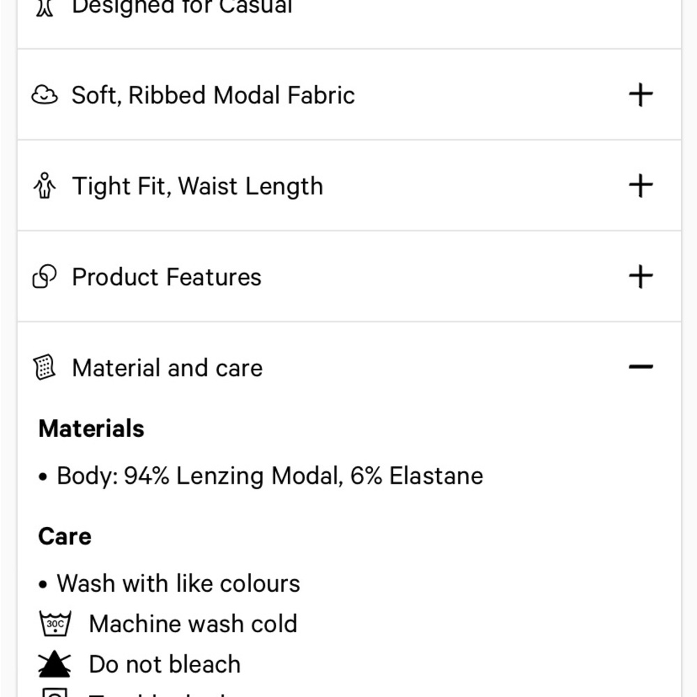The height and width of the screenshot is (697, 697).
Task: Select the Product Features heading text
Action: coord(167,277)
